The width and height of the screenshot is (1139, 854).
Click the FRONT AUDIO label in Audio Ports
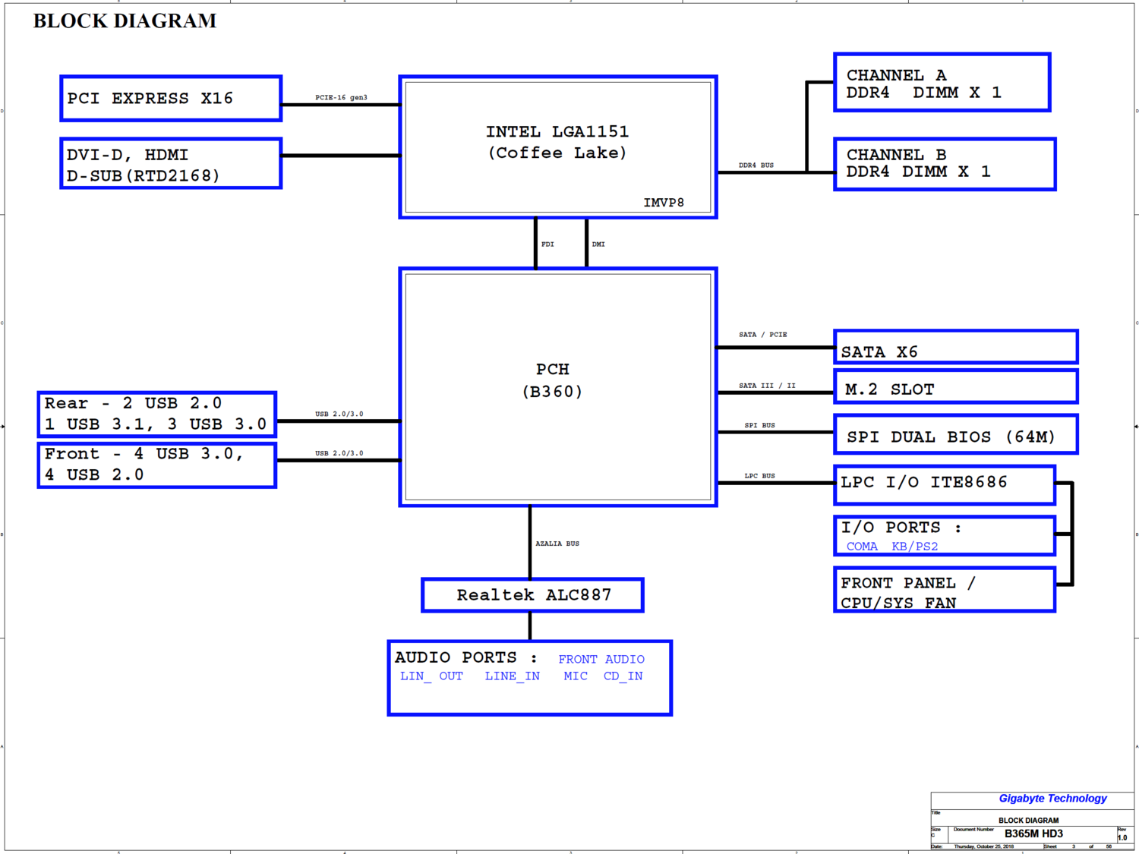[601, 660]
